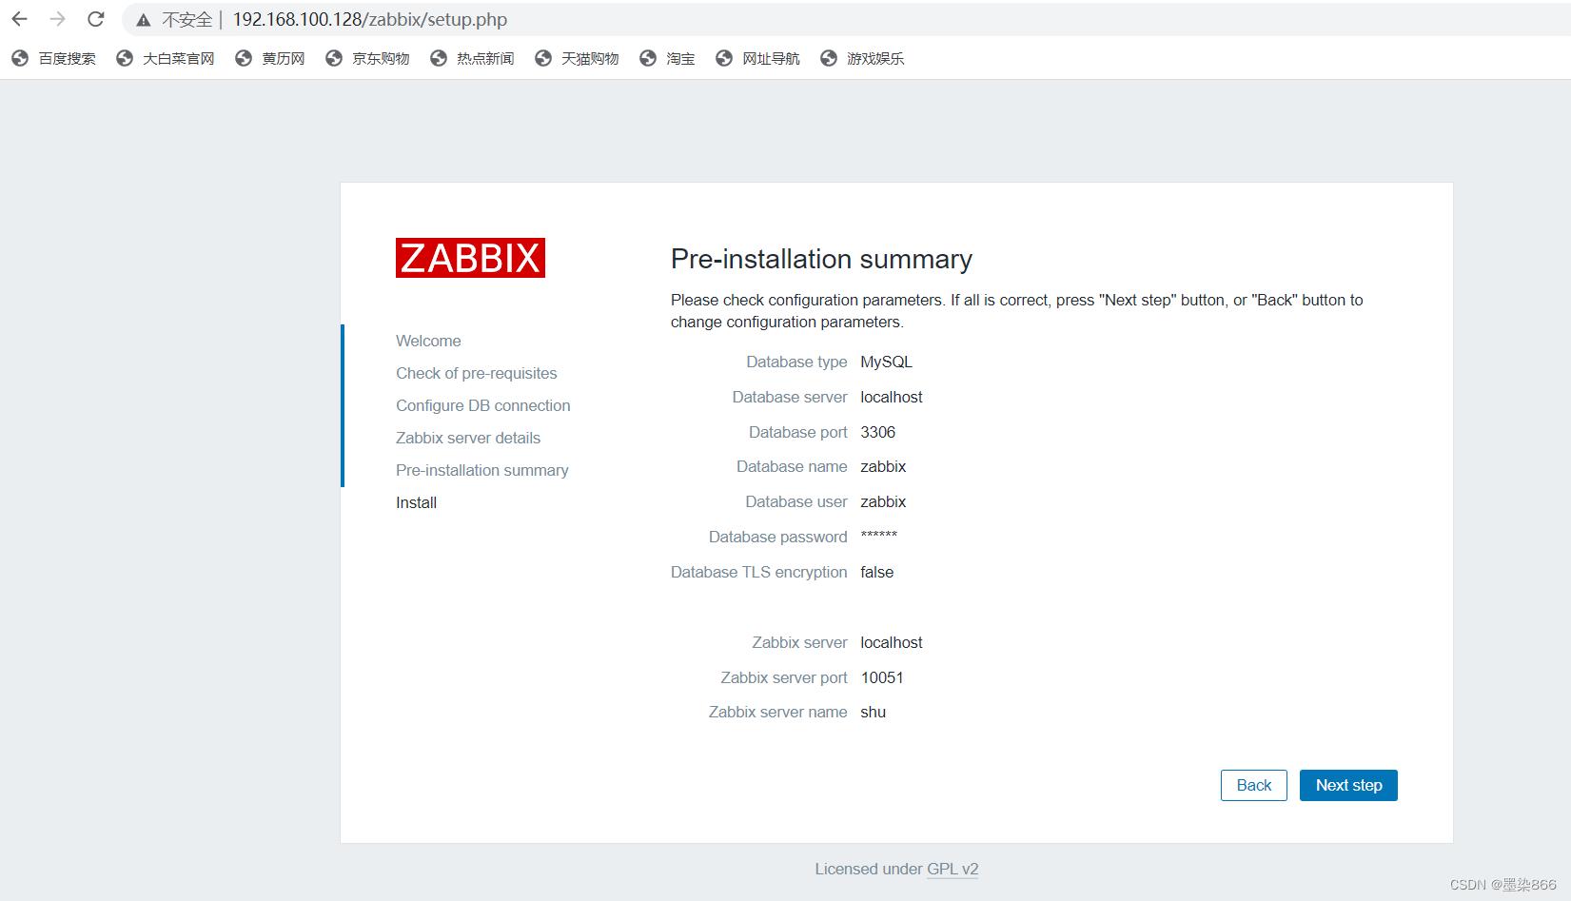Image resolution: width=1571 pixels, height=901 pixels.
Task: Click the Back button
Action: (x=1254, y=786)
